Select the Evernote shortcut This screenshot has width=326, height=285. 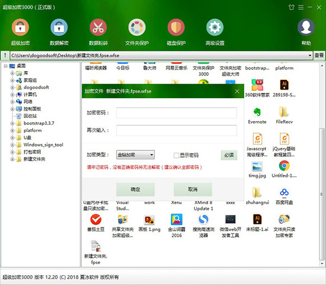(x=257, y=115)
